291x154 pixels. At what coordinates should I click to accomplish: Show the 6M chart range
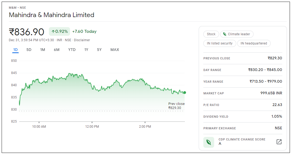(57, 50)
